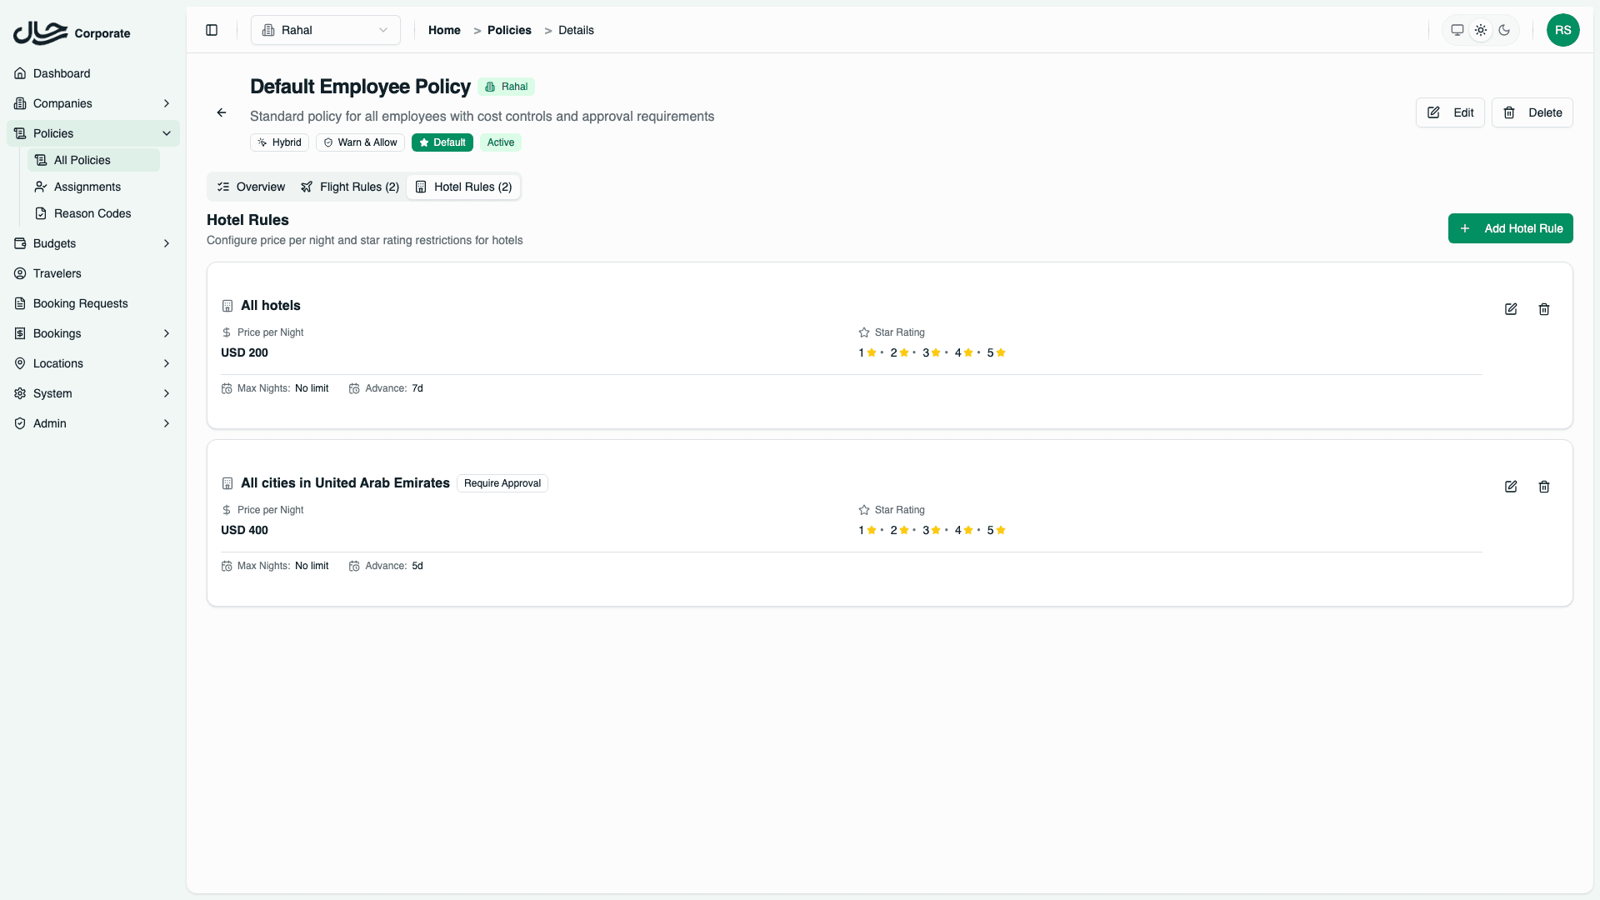Edit the All hotels rule
Viewport: 1600px width, 900px height.
pos(1511,309)
